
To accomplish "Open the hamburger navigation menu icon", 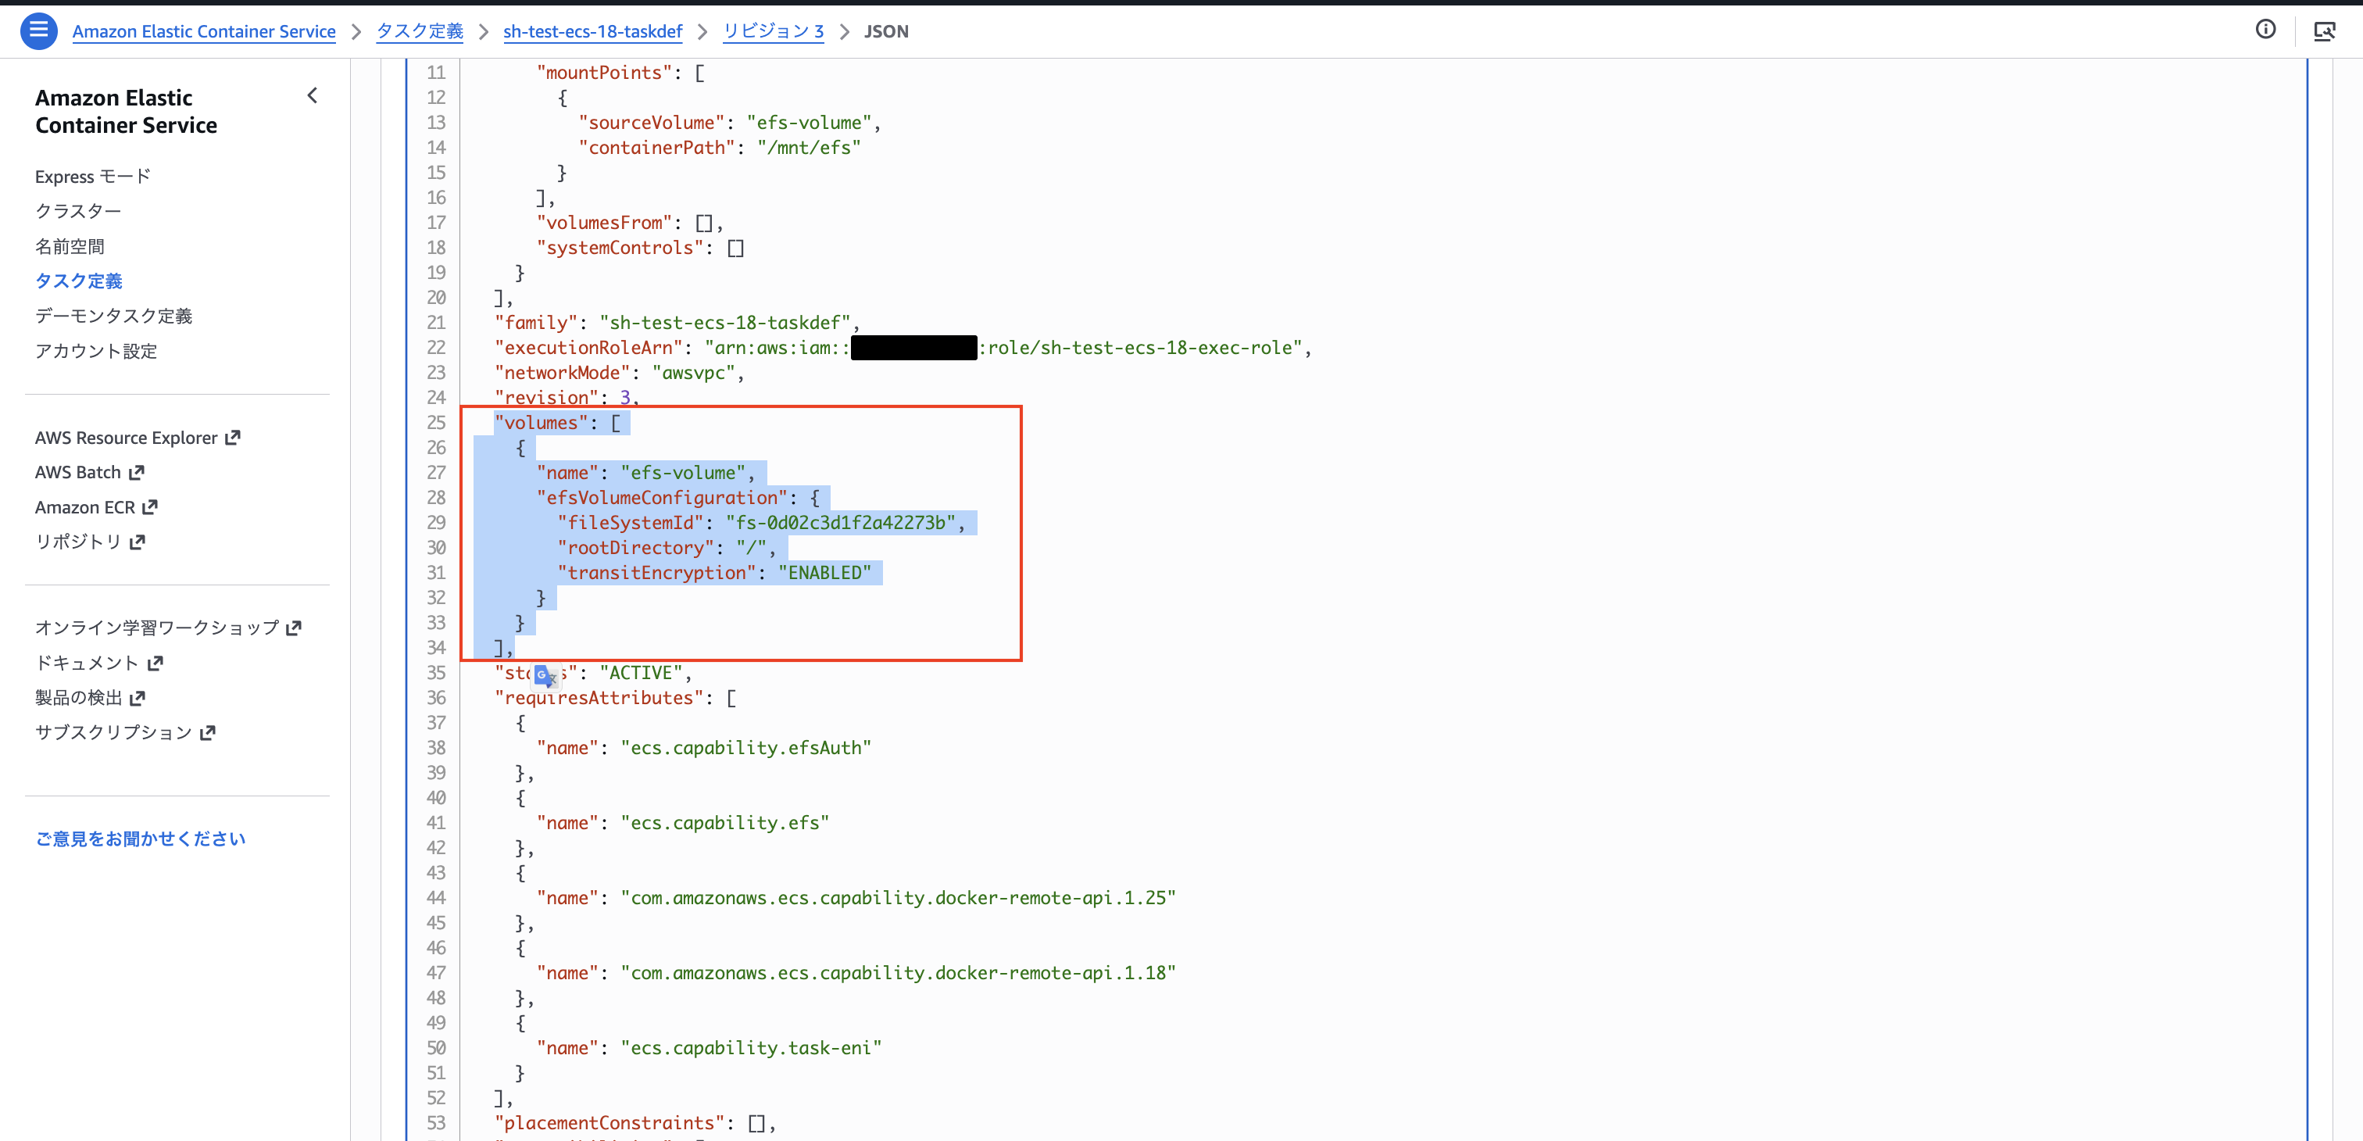I will pyautogui.click(x=38, y=30).
